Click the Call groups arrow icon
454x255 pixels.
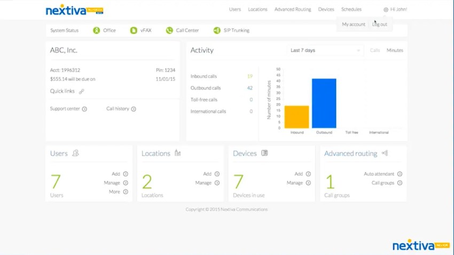(400, 183)
